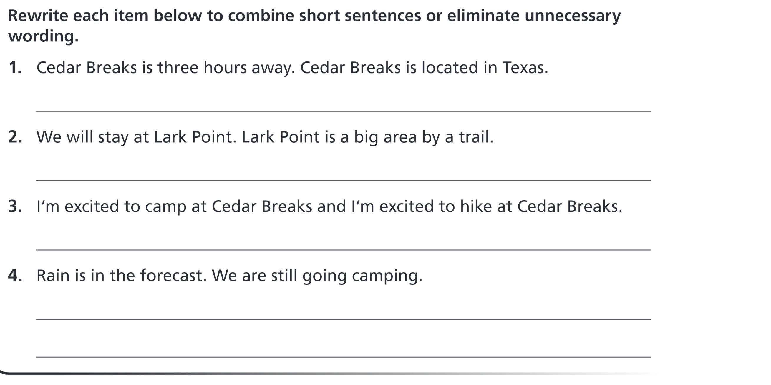Viewport: 771px width, 385px height.
Task: Click the bold item number "3."
Action: coord(15,206)
